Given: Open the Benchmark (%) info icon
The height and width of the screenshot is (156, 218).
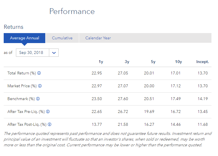Looking at the screenshot, I should tap(38, 99).
